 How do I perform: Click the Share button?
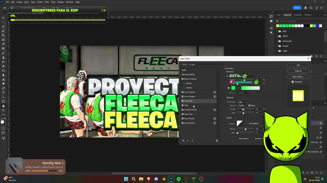coord(297,8)
